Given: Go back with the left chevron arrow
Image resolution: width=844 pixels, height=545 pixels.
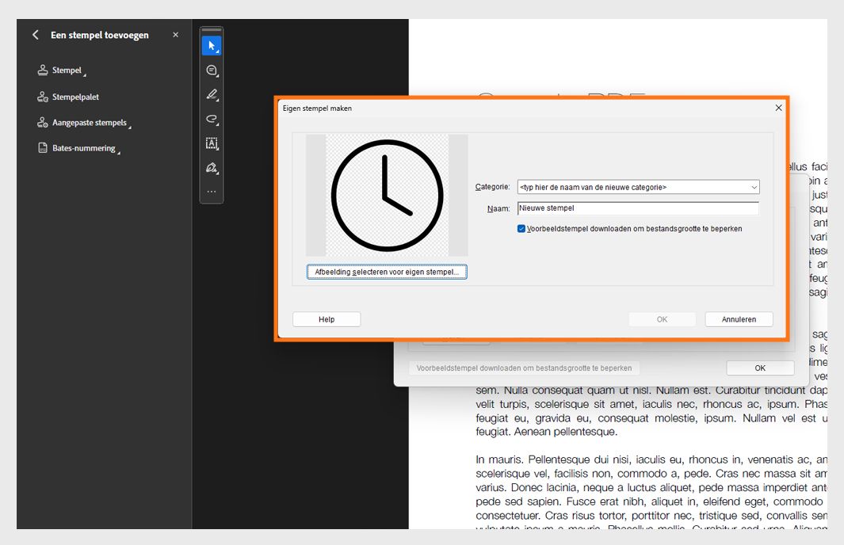Looking at the screenshot, I should pyautogui.click(x=35, y=35).
